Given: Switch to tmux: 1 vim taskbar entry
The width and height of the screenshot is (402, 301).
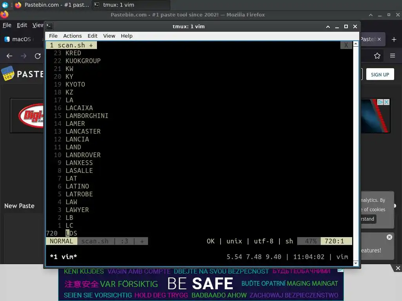Looking at the screenshot, I should (131, 5).
